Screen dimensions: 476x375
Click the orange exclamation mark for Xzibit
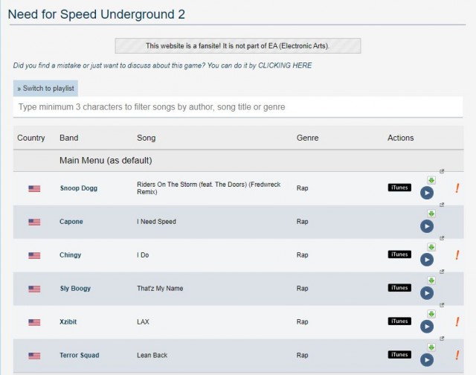457,322
